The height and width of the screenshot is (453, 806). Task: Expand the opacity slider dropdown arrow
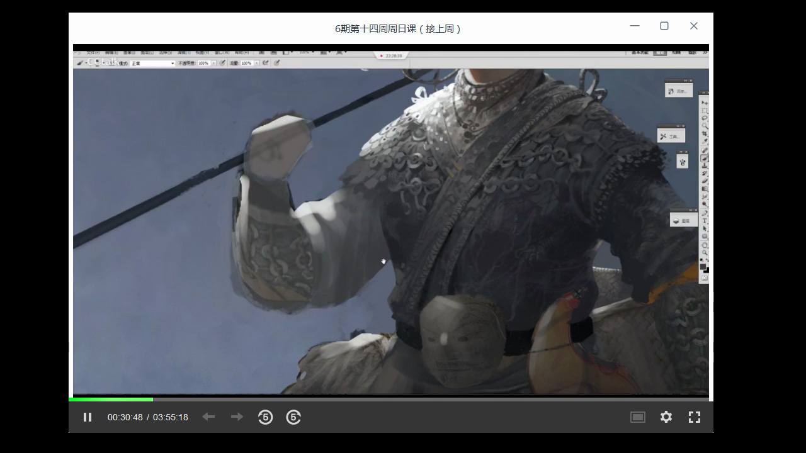(x=213, y=64)
